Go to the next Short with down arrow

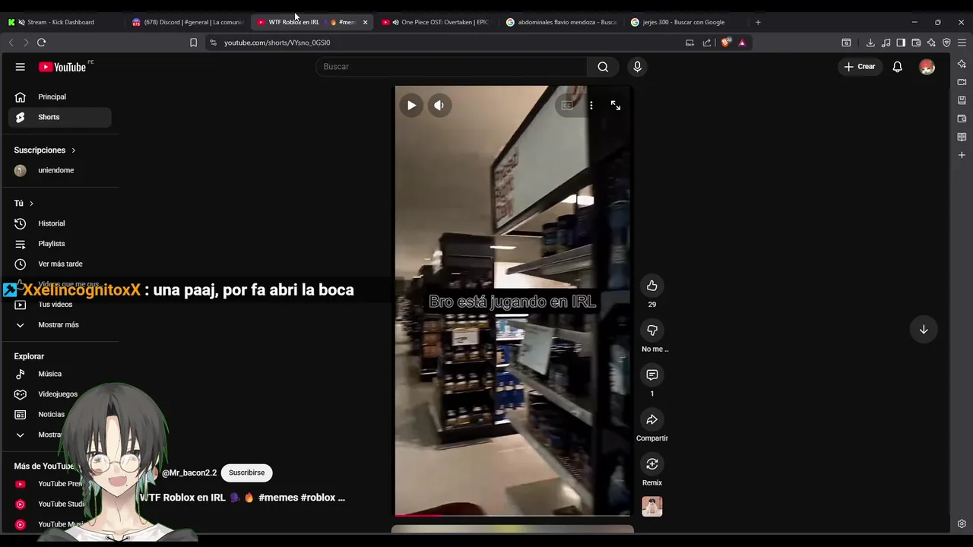click(924, 330)
